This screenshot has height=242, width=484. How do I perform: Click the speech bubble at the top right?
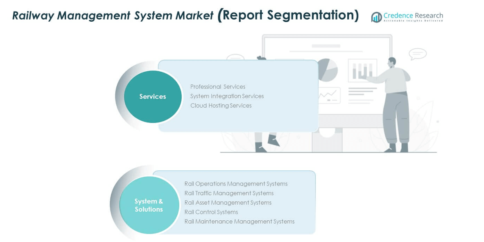[x=418, y=54]
